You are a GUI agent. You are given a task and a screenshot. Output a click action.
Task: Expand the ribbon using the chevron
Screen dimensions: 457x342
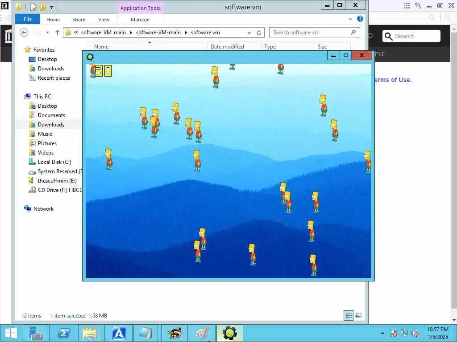pos(350,19)
